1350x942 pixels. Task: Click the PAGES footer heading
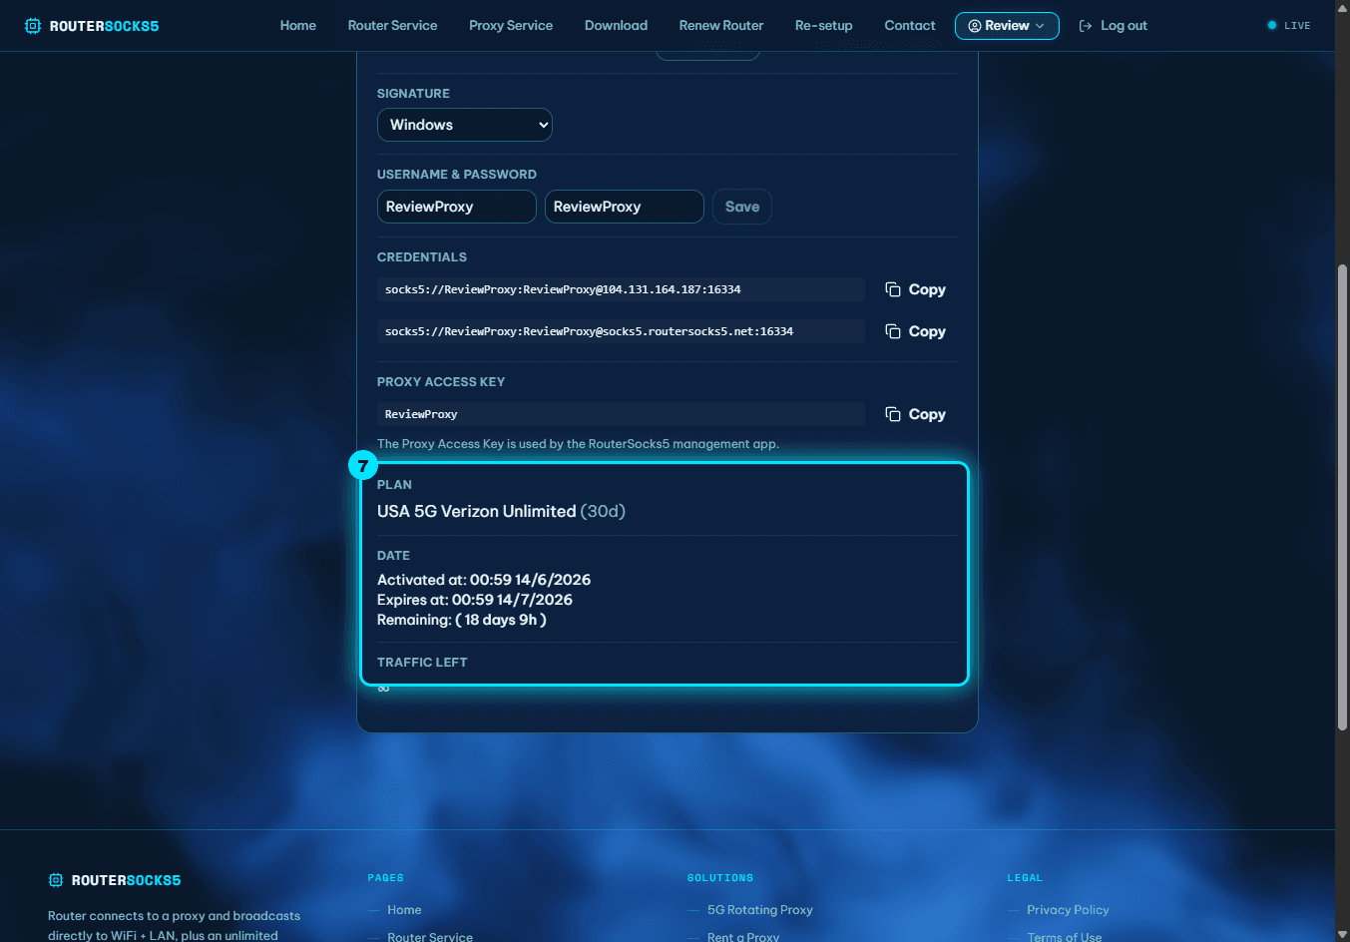386,878
